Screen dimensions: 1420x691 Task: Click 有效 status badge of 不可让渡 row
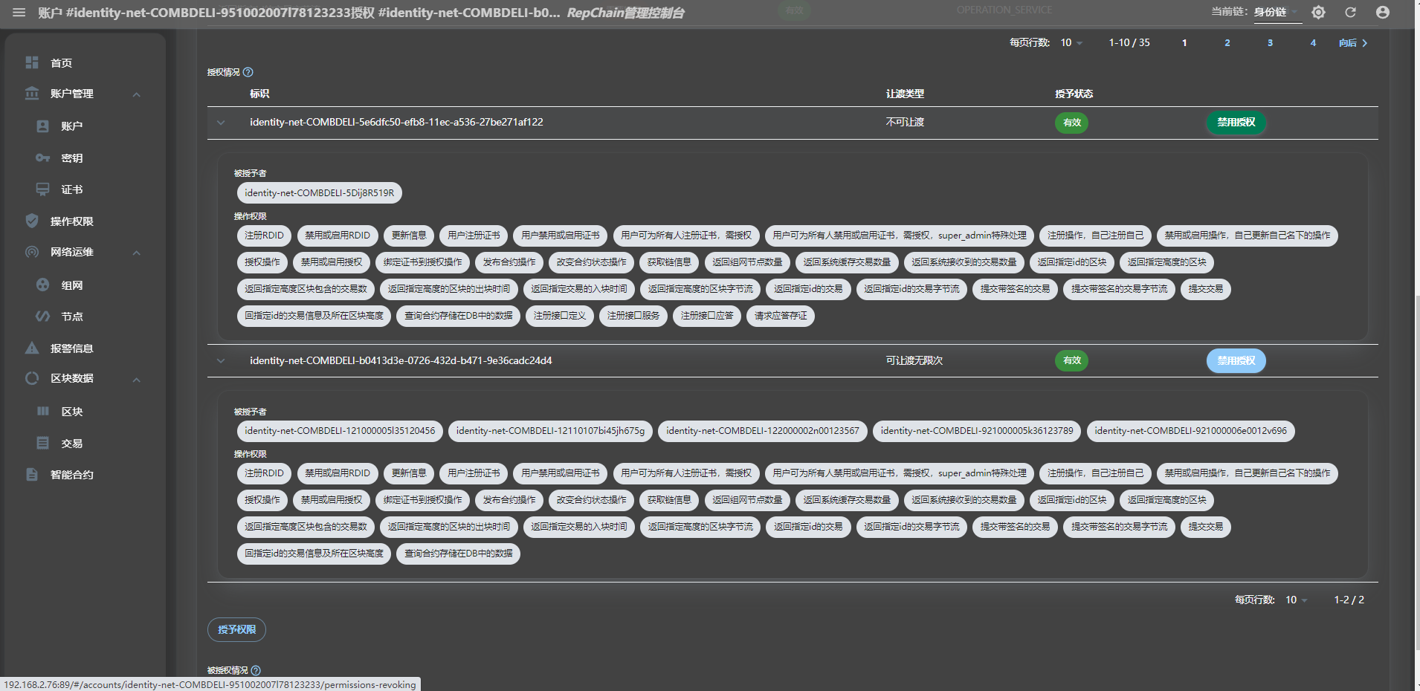(1071, 123)
